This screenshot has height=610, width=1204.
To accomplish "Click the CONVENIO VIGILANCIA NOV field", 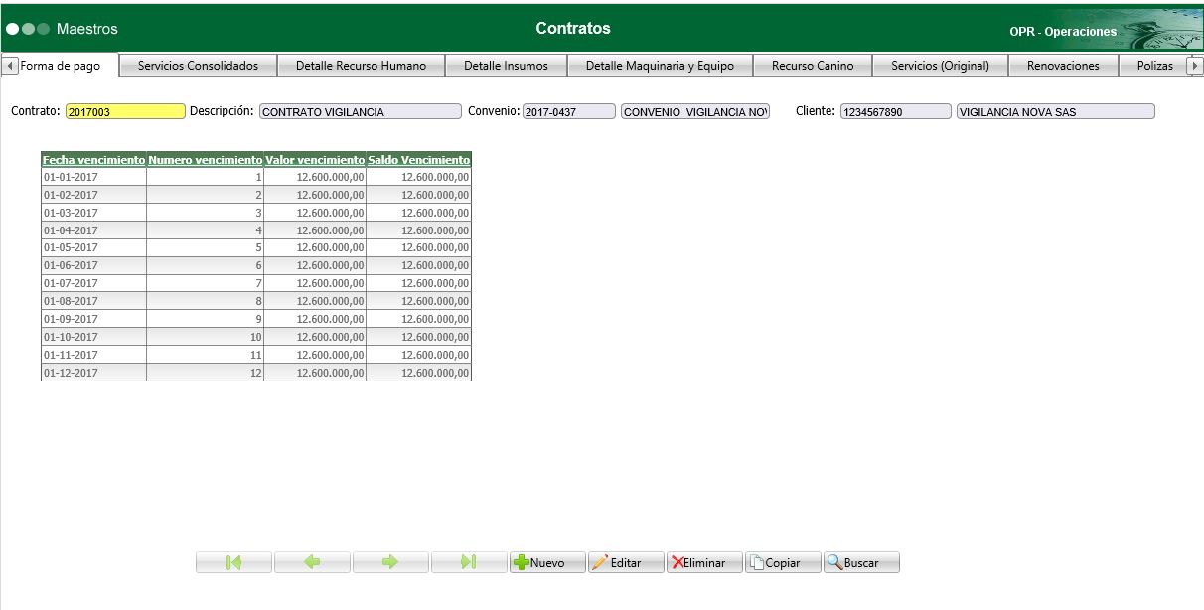I will (695, 111).
